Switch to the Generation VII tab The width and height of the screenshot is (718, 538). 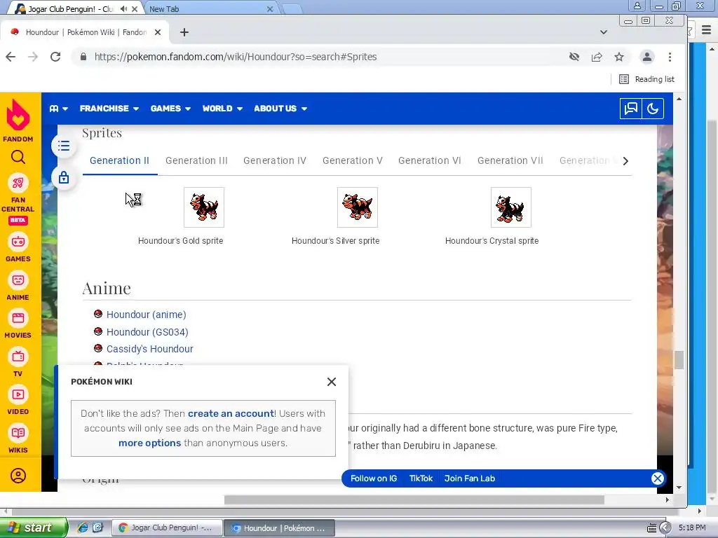pyautogui.click(x=510, y=160)
